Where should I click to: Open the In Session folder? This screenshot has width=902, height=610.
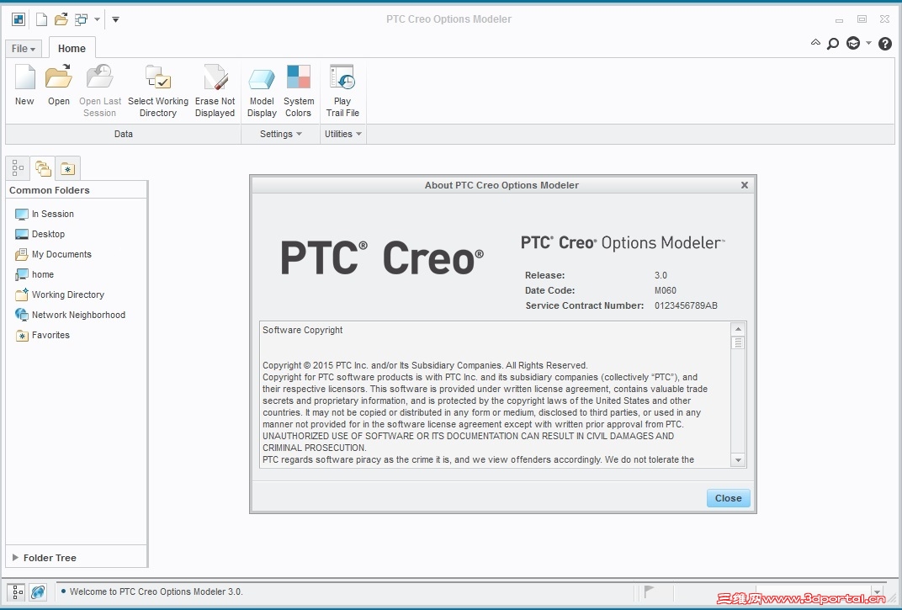click(x=45, y=214)
